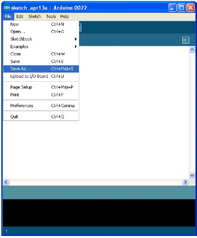Select Page Setup menu entry
197x238 pixels.
pos(41,87)
